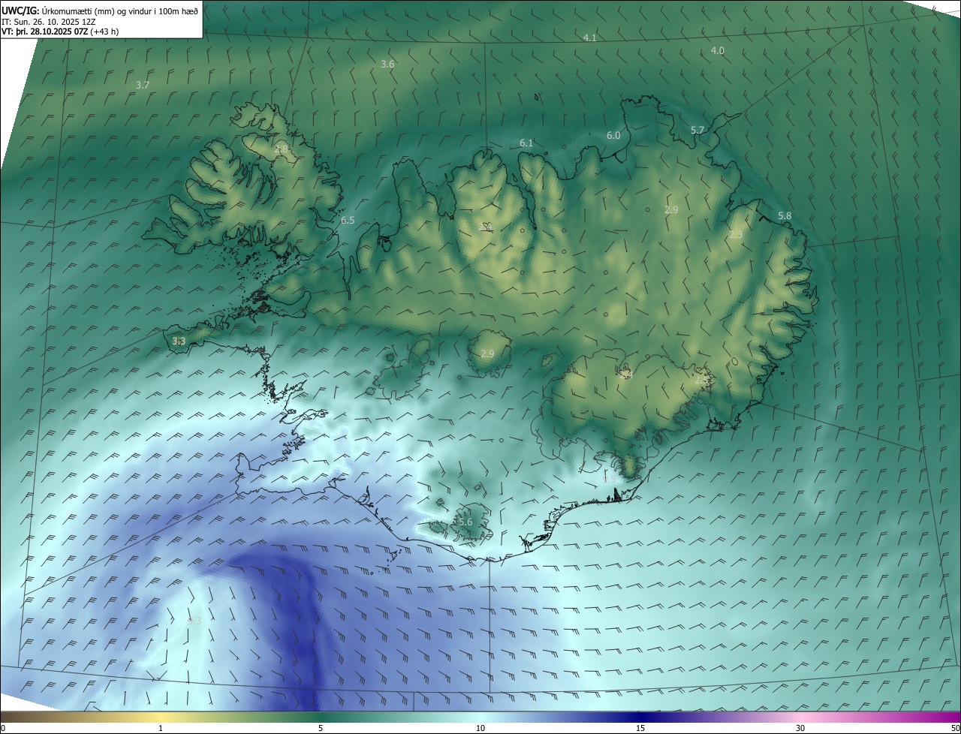Click the 2.8 value on the Westfjords
Viewport: 961px width, 734px height.
pyautogui.click(x=281, y=149)
